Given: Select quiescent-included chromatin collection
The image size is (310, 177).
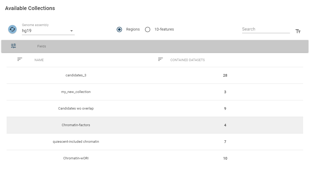Looking at the screenshot, I should coord(76,142).
